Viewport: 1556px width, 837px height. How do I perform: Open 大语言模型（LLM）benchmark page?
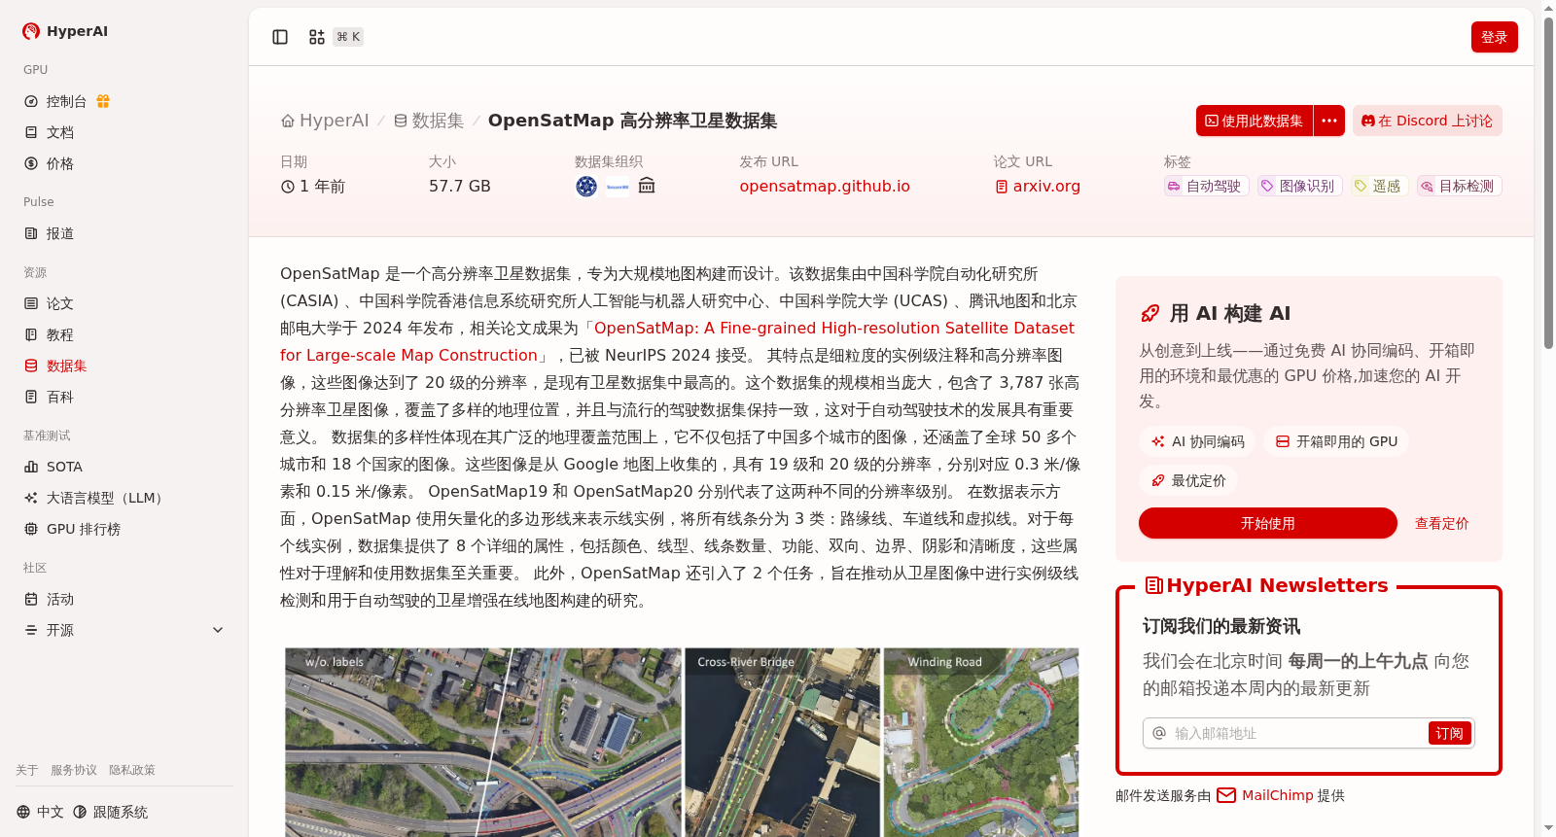pyautogui.click(x=93, y=498)
